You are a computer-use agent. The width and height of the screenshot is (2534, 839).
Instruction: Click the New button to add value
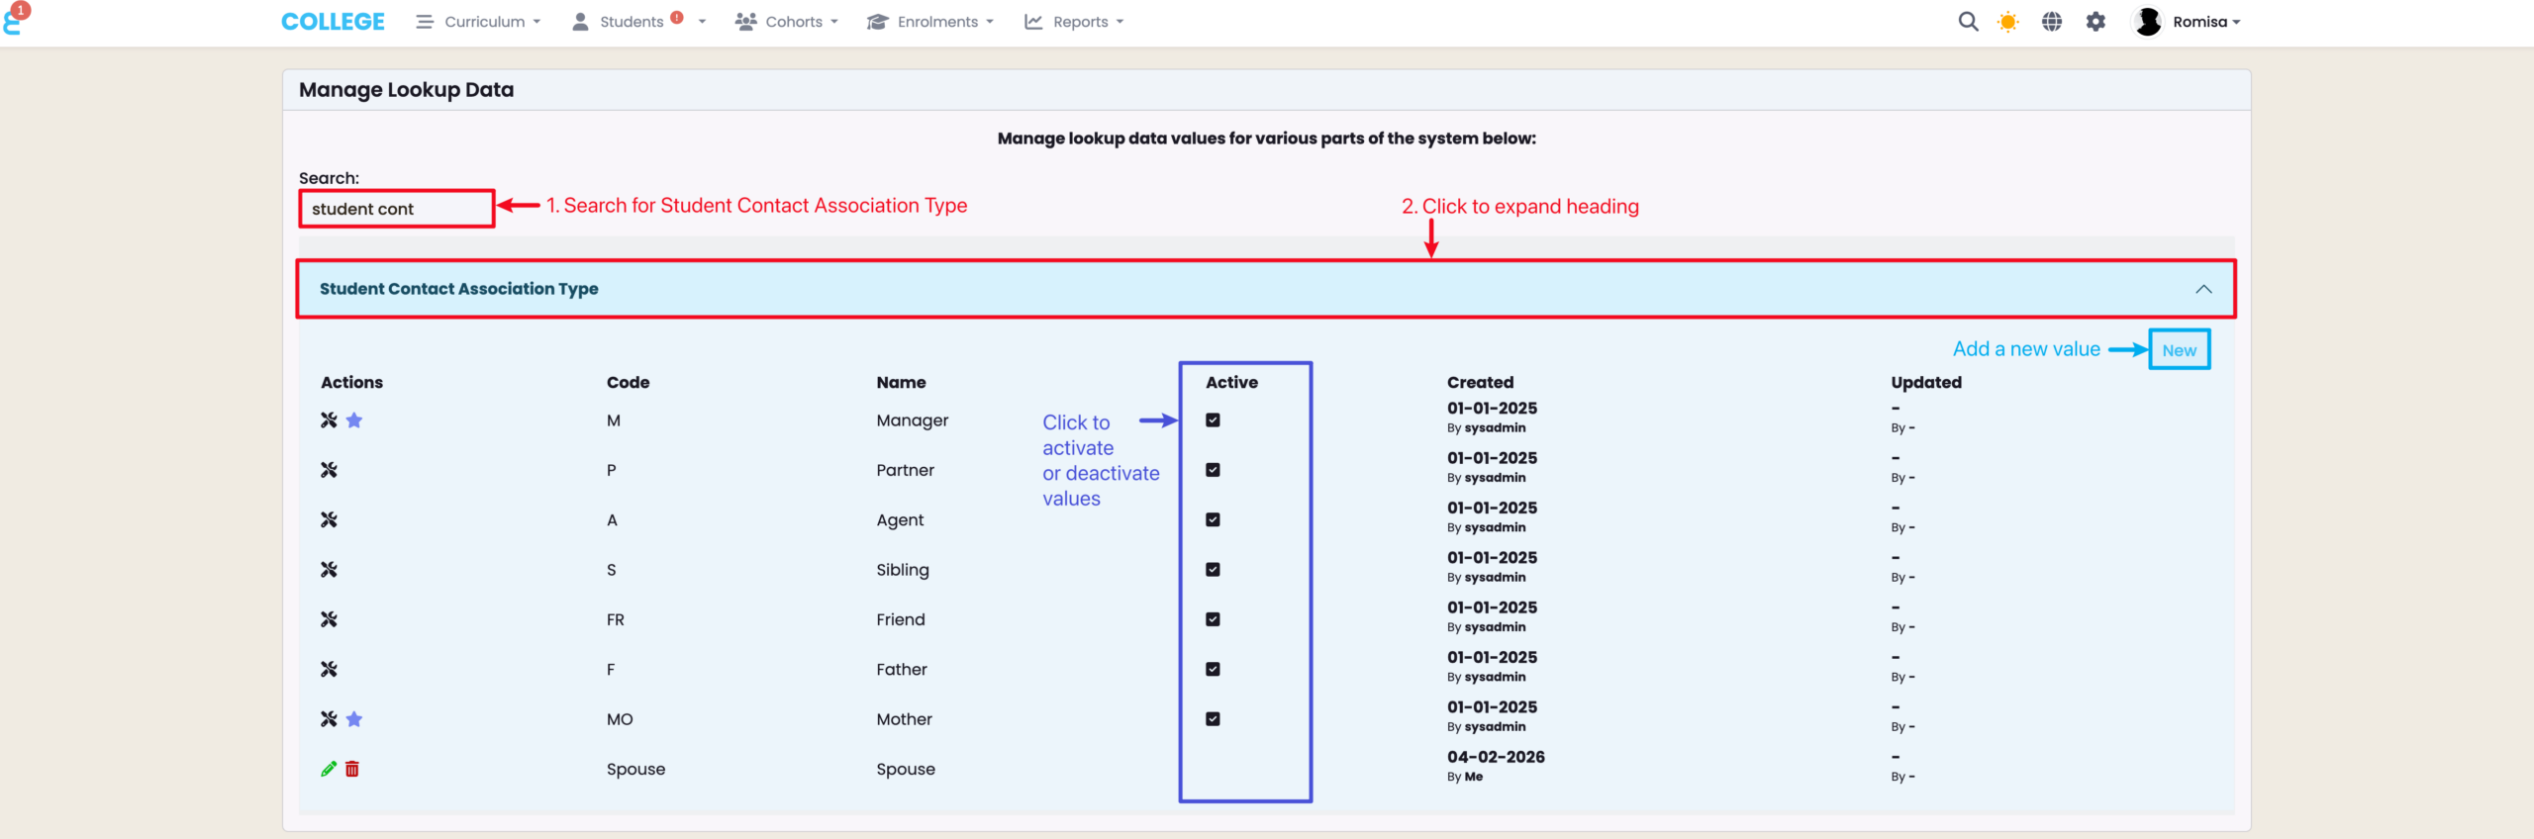(2179, 350)
